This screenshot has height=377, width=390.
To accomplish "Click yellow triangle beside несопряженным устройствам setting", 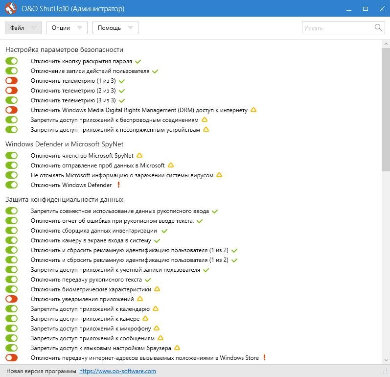I will 206,129.
